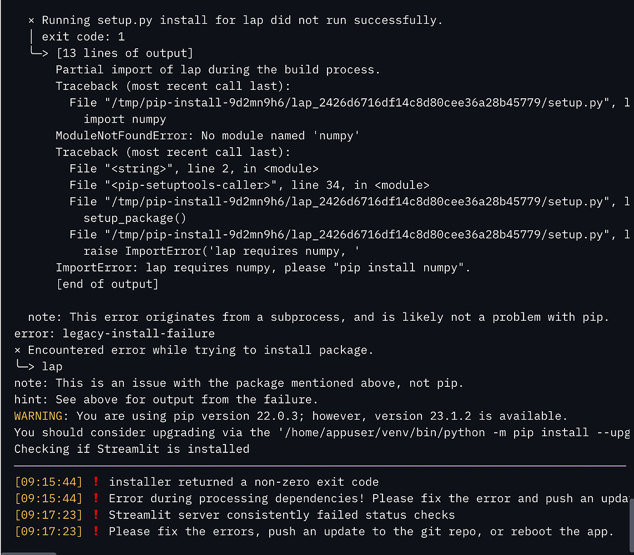Click the 'error: legacy-install-failure' line

[x=114, y=334]
